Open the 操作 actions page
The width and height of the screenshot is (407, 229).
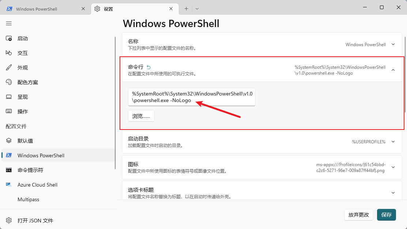click(x=23, y=112)
